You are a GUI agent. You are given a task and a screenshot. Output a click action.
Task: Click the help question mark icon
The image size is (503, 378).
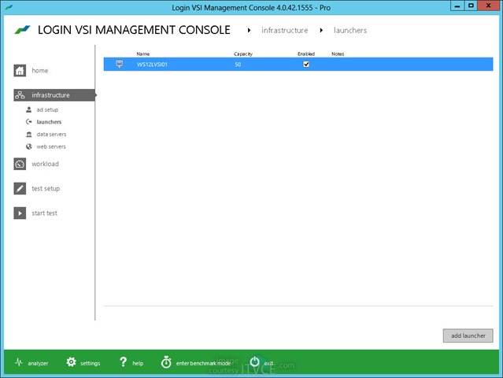point(123,362)
